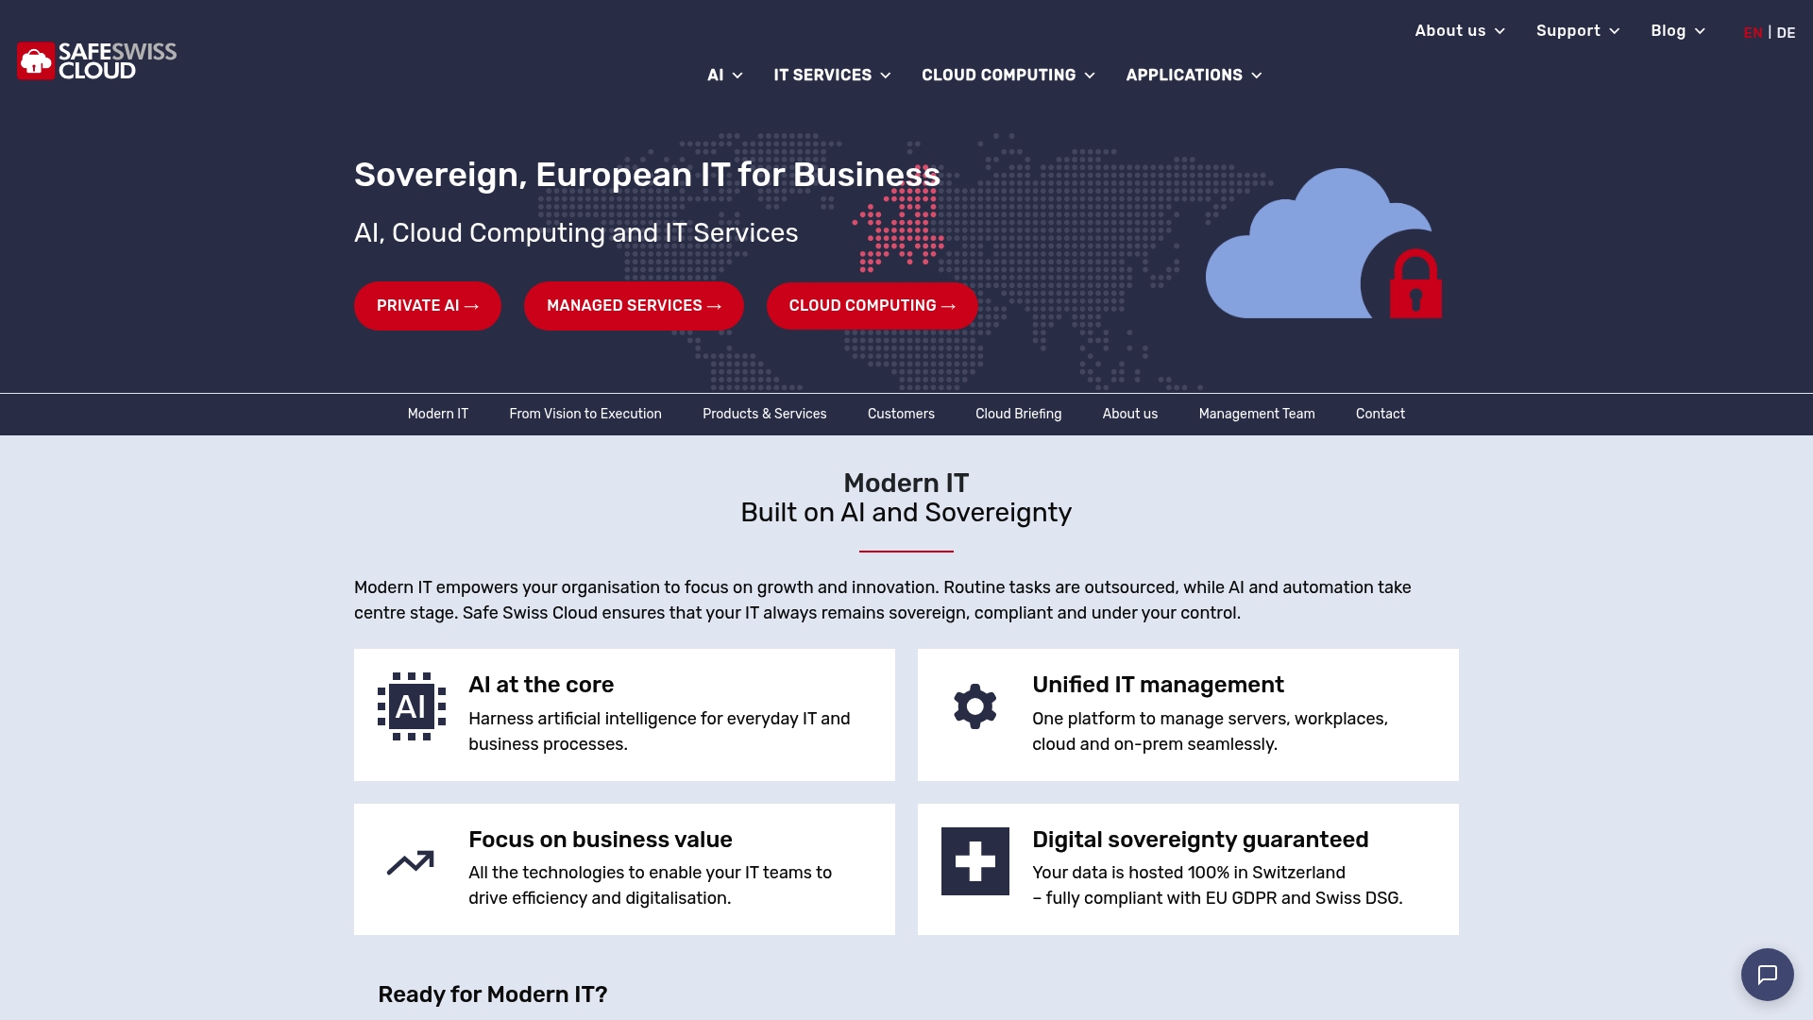Click the AI, Cloud Computing and IT Services tagline
Image resolution: width=1813 pixels, height=1020 pixels.
[x=576, y=233]
